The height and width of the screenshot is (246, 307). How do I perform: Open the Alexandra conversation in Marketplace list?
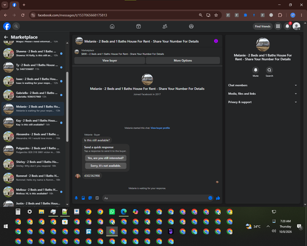(x=33, y=136)
